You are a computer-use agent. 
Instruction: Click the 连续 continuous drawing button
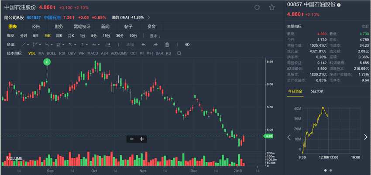coord(130,45)
